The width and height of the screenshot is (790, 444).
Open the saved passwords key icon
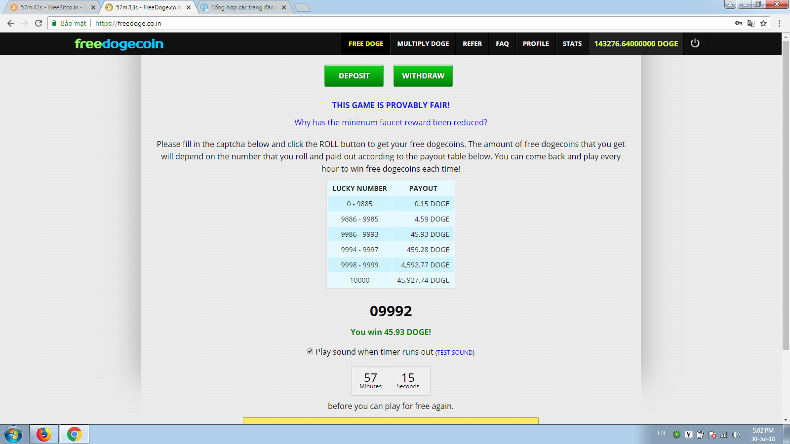[739, 23]
